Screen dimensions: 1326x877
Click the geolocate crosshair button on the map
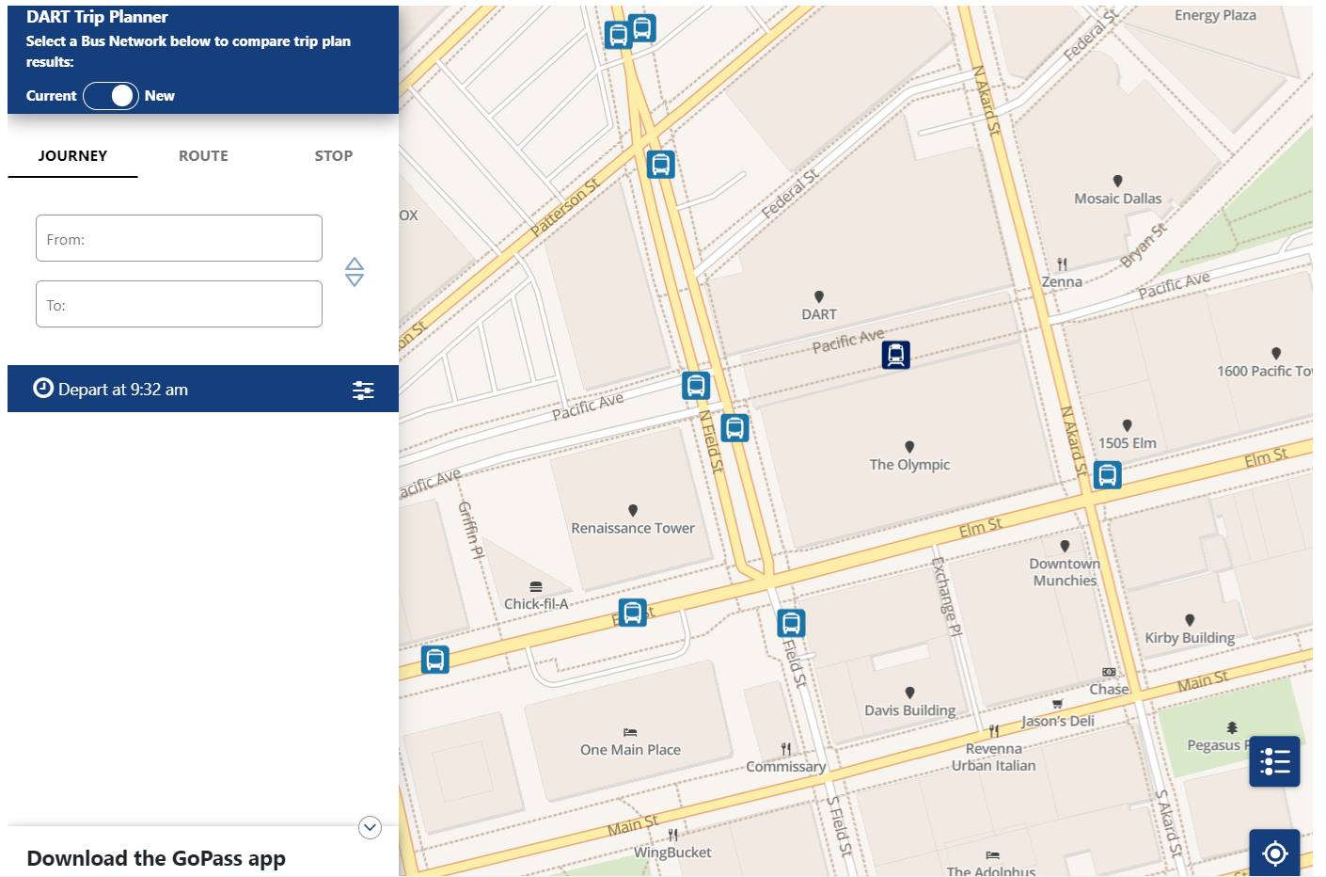pos(1274,853)
